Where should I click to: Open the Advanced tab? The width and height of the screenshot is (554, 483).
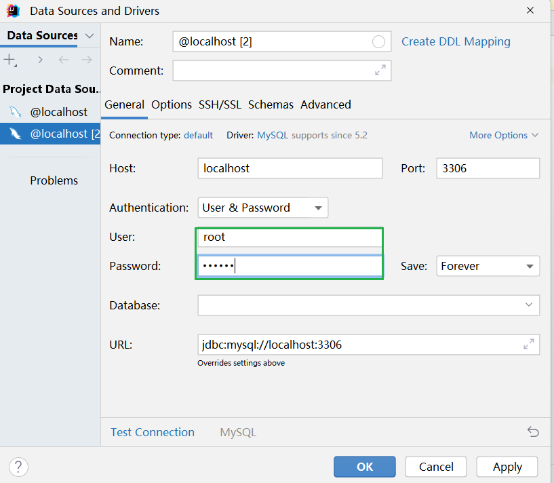point(325,104)
